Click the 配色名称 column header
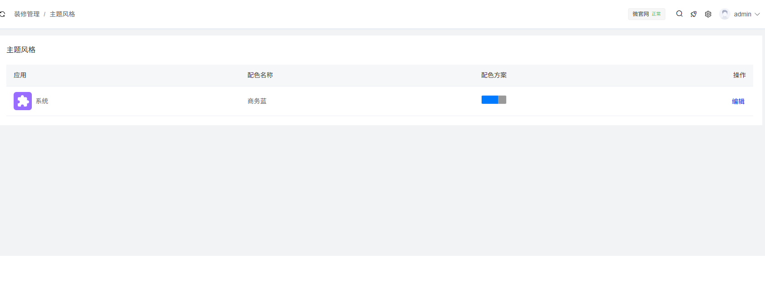The image size is (765, 295). pyautogui.click(x=260, y=75)
